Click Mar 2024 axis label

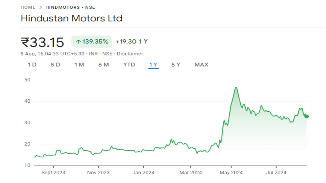coord(191,173)
